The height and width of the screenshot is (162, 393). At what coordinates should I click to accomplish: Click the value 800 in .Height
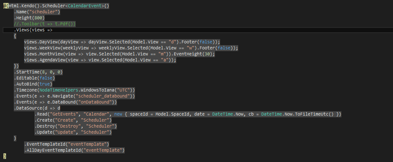click(x=38, y=18)
